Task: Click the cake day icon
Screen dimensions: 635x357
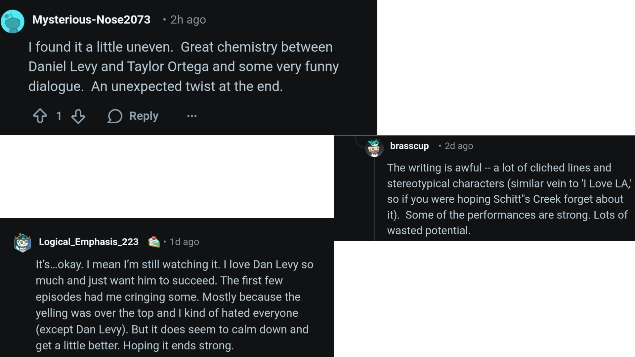Action: pyautogui.click(x=154, y=242)
